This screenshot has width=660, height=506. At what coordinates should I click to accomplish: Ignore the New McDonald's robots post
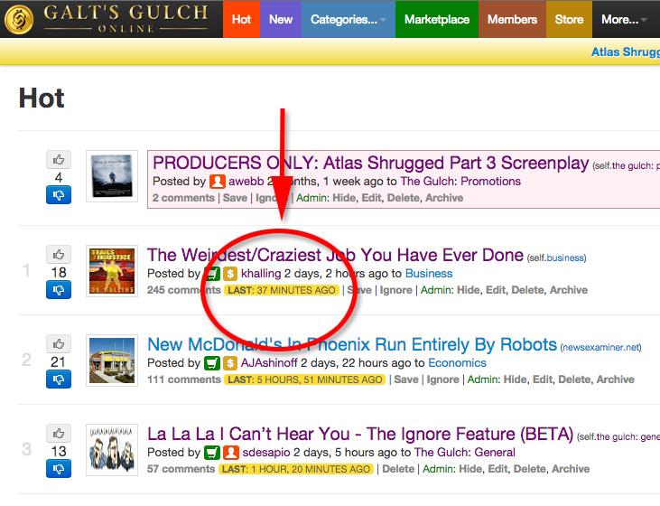[442, 379]
